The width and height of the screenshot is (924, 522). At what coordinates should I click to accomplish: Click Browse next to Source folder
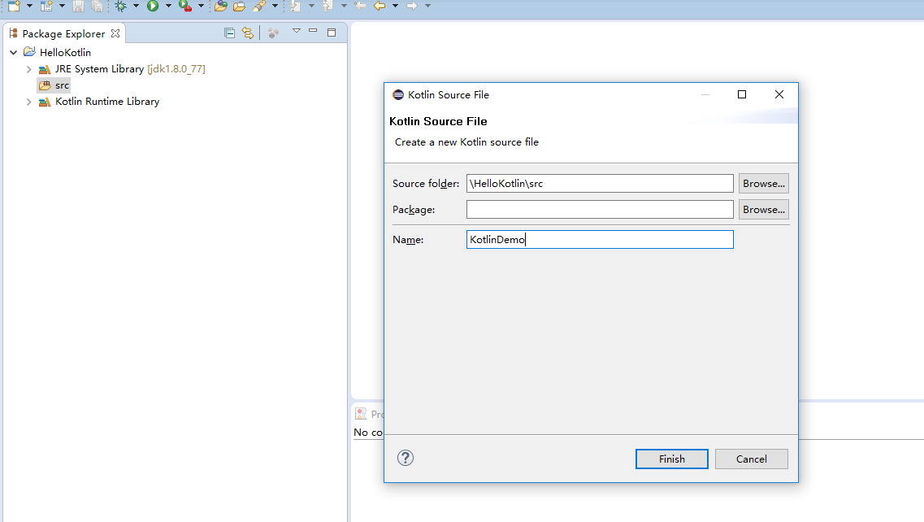pyautogui.click(x=764, y=184)
